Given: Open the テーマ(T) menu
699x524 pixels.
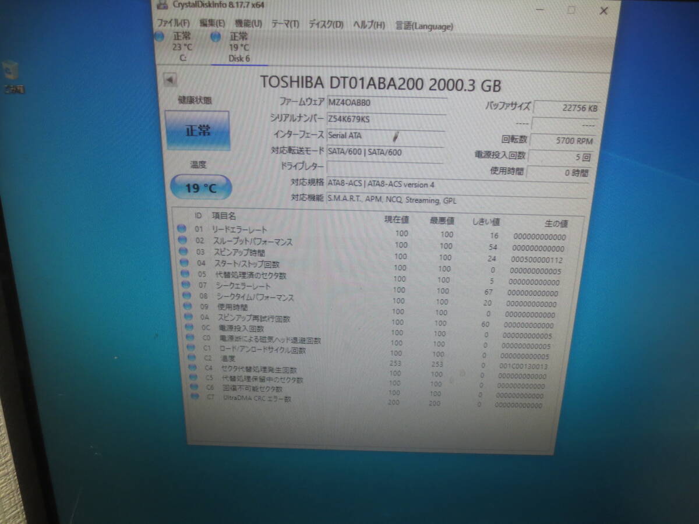Looking at the screenshot, I should coord(285,24).
